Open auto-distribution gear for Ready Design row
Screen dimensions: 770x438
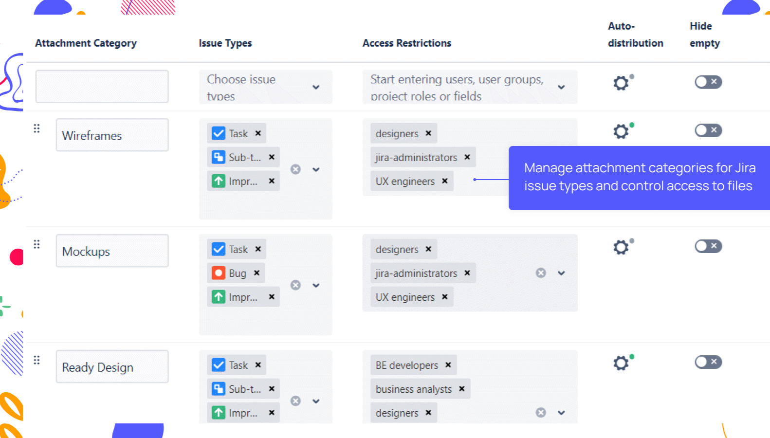(621, 363)
